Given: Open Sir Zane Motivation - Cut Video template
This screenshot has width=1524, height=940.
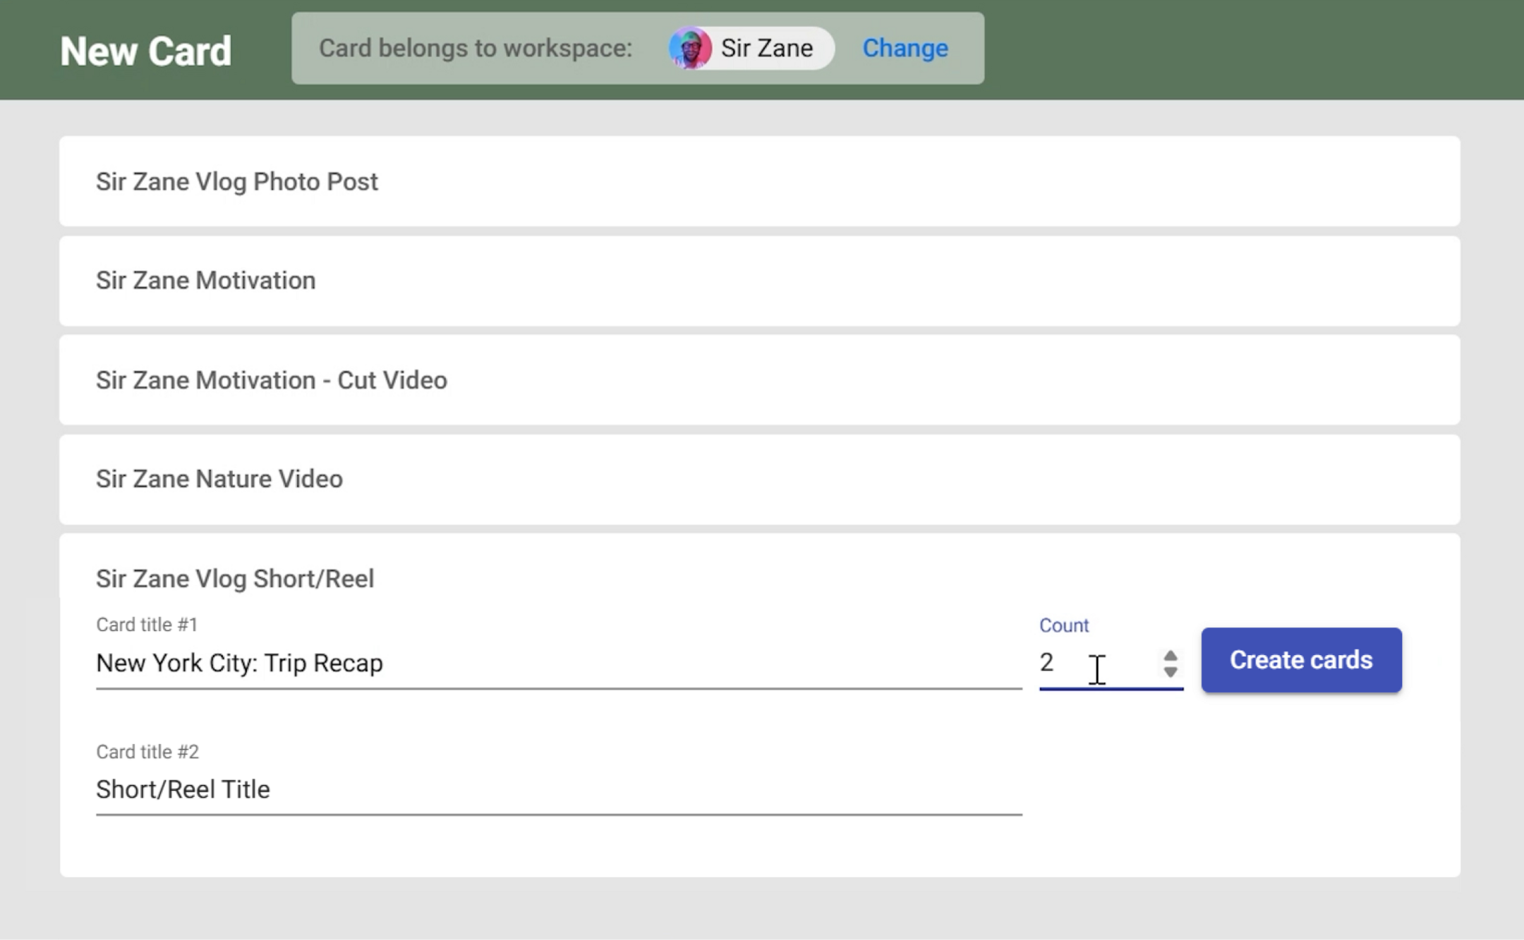Looking at the screenshot, I should 272,380.
